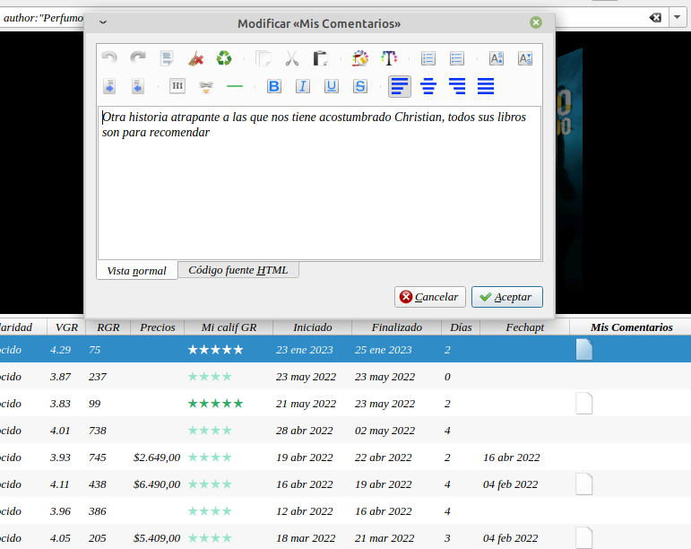Sort by Mis Comentarios column header
Image resolution: width=691 pixels, height=549 pixels.
coord(632,327)
